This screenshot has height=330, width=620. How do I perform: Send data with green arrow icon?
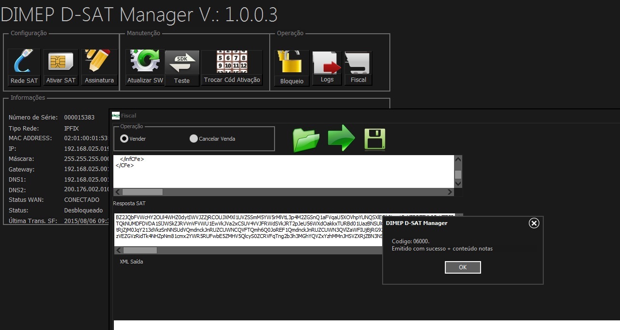tap(342, 139)
